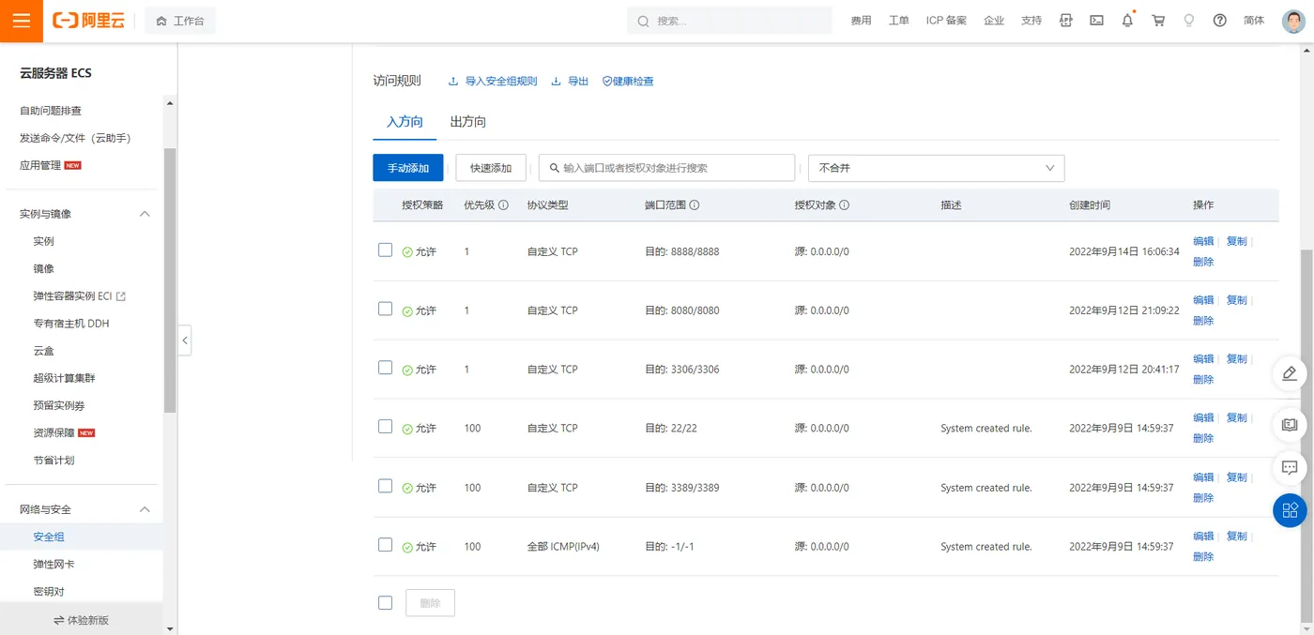Switch to the 出方向 tab
Screen dimensions: 1314x635
pos(467,122)
